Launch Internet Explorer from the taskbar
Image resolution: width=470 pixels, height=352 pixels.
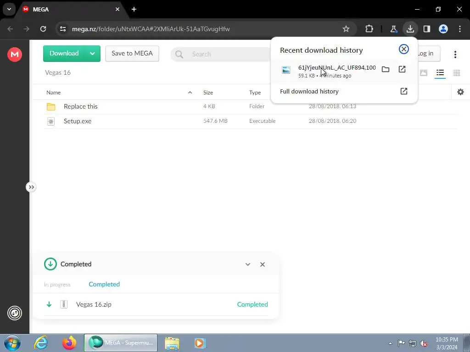[x=41, y=343]
